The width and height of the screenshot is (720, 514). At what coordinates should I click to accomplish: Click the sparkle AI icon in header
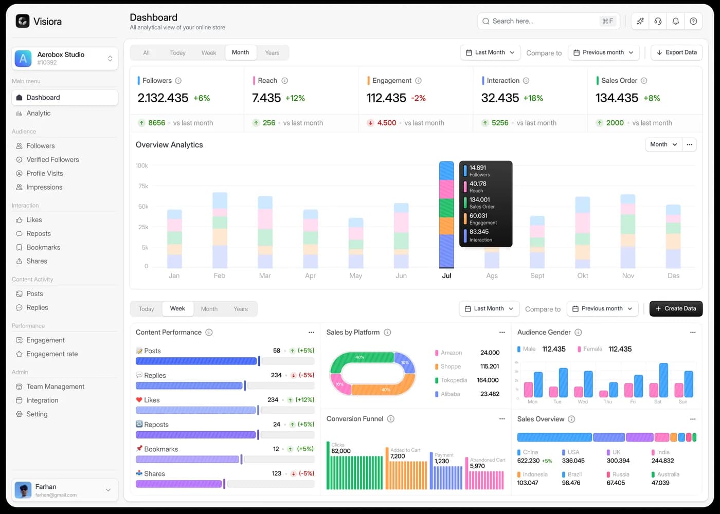[640, 21]
